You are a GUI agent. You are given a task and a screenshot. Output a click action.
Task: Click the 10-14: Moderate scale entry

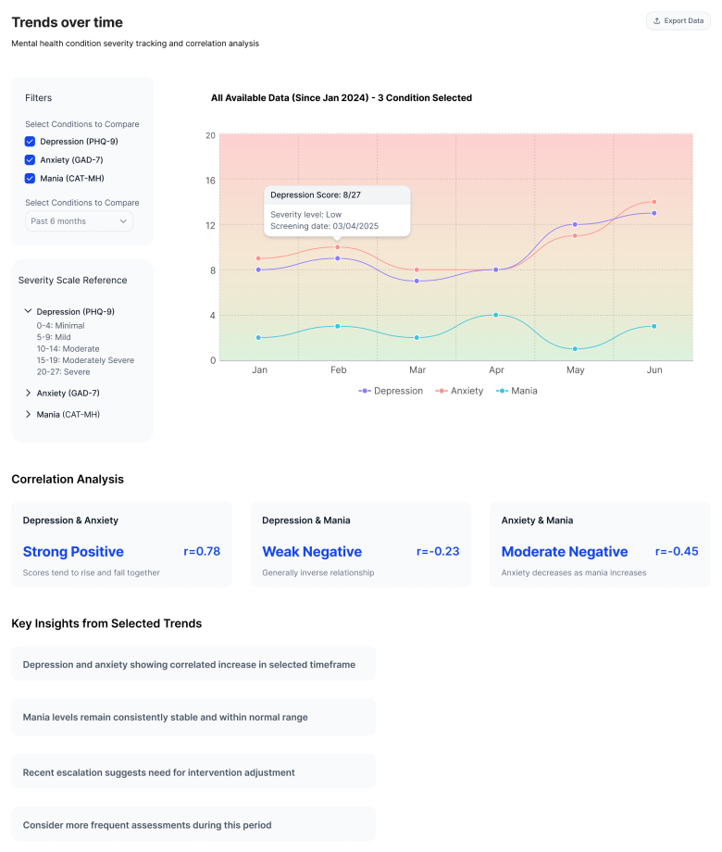(68, 349)
